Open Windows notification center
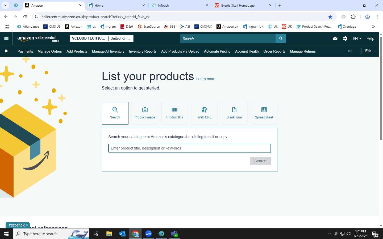The width and height of the screenshot is (383, 239). [x=375, y=234]
